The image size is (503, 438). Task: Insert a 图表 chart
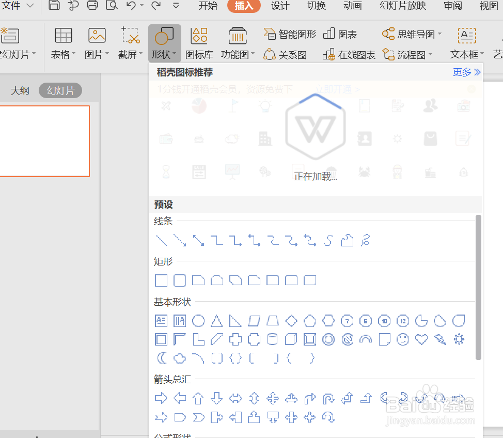click(340, 34)
